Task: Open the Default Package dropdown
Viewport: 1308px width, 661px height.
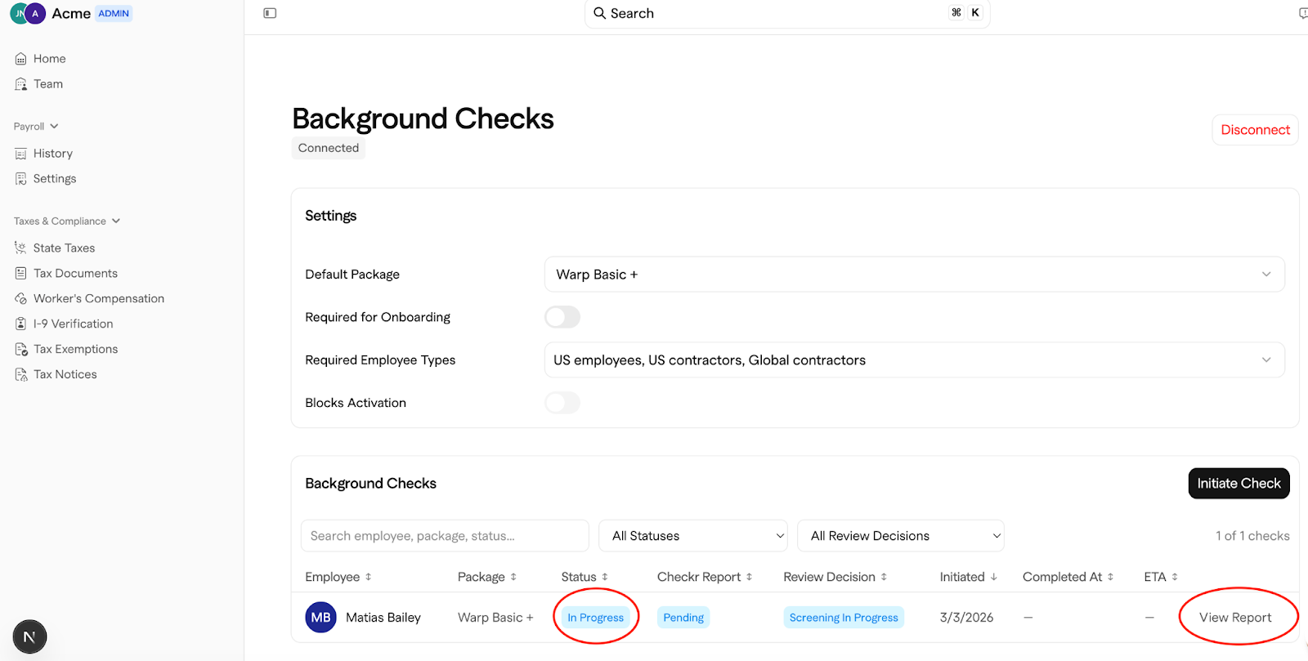Action: (914, 275)
